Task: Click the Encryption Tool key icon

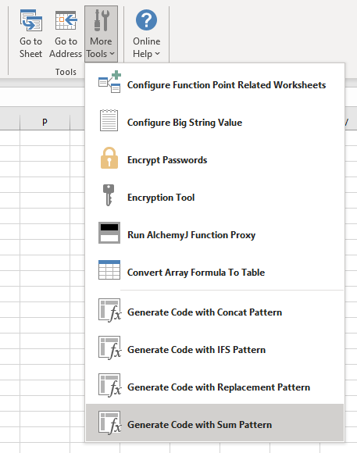Action: pos(109,195)
